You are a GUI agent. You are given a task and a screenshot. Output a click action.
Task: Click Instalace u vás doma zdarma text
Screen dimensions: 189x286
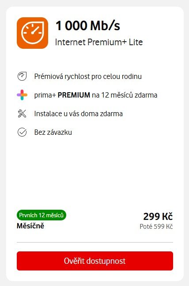coord(79,114)
